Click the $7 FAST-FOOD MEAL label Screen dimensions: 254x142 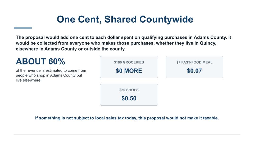[194, 62]
